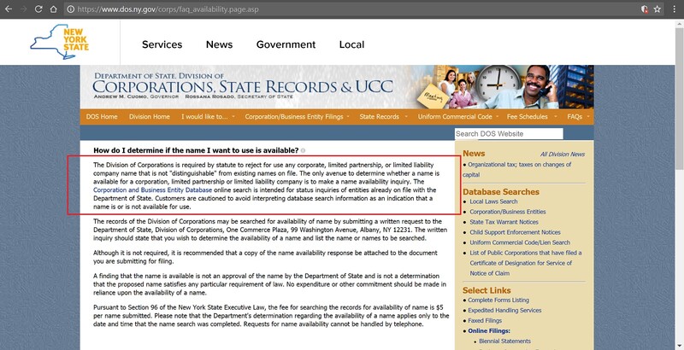The height and width of the screenshot is (350, 684).
Task: Click the browser forward arrow
Action: point(23,9)
